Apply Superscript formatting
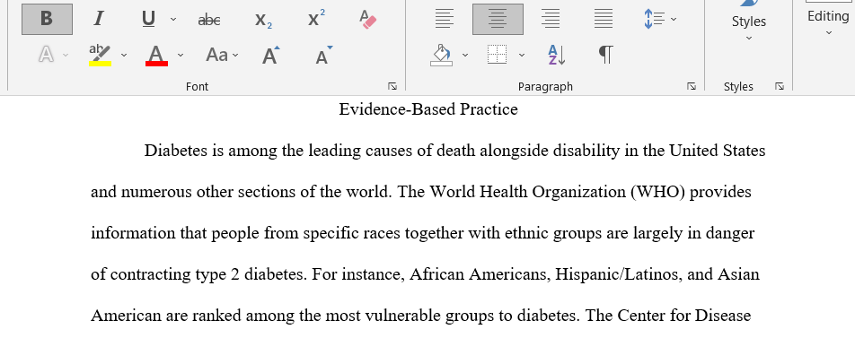This screenshot has width=855, height=338. point(316,19)
